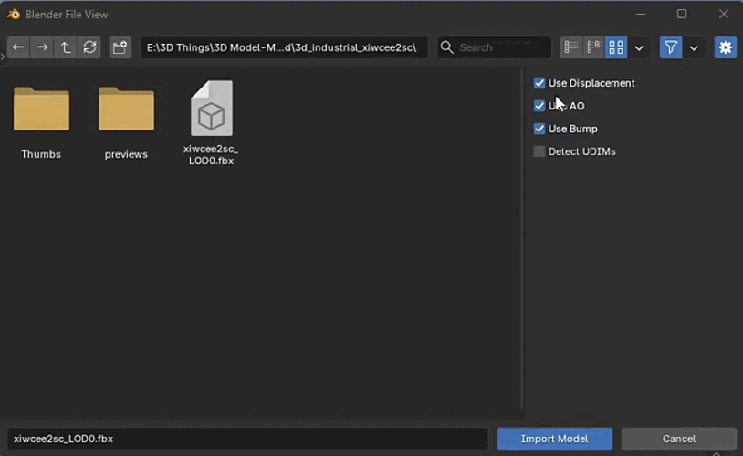743x456 pixels.
Task: Switch to horizontal list display mode
Action: click(x=593, y=47)
